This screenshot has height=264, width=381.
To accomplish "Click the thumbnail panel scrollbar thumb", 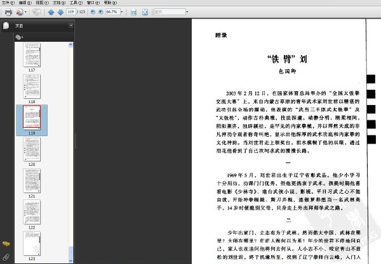I will pos(70,253).
